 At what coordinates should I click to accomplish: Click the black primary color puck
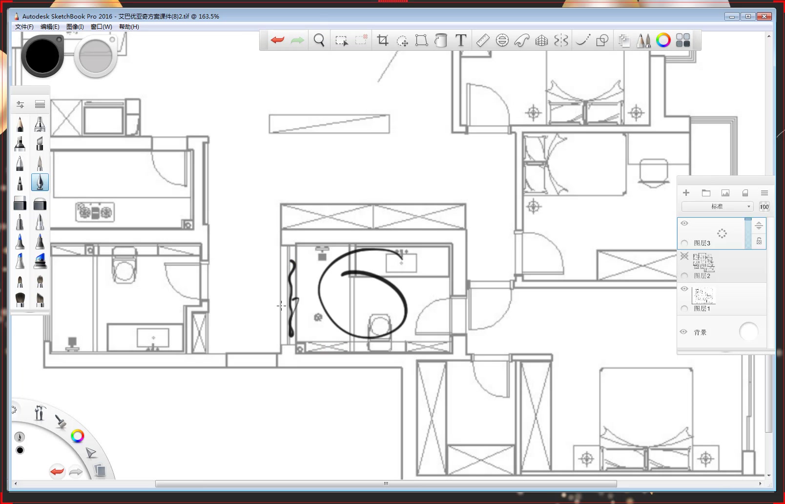(x=42, y=56)
